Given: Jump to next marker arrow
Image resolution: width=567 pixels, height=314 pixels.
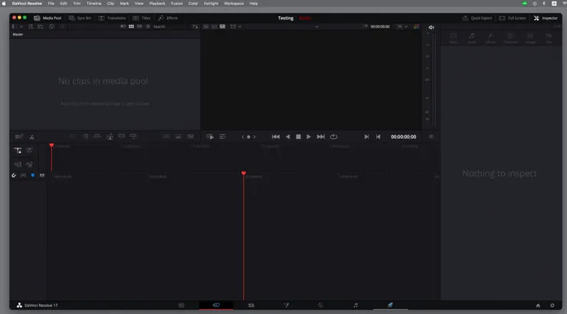Looking at the screenshot, I should (254, 137).
